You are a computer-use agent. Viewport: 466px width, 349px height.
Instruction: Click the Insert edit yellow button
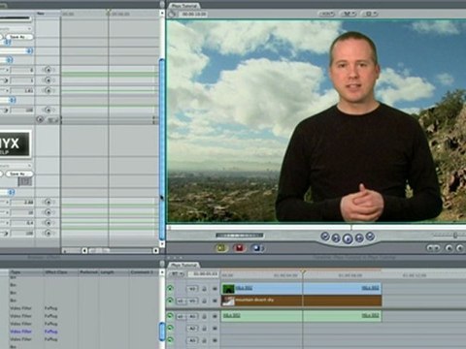221,248
